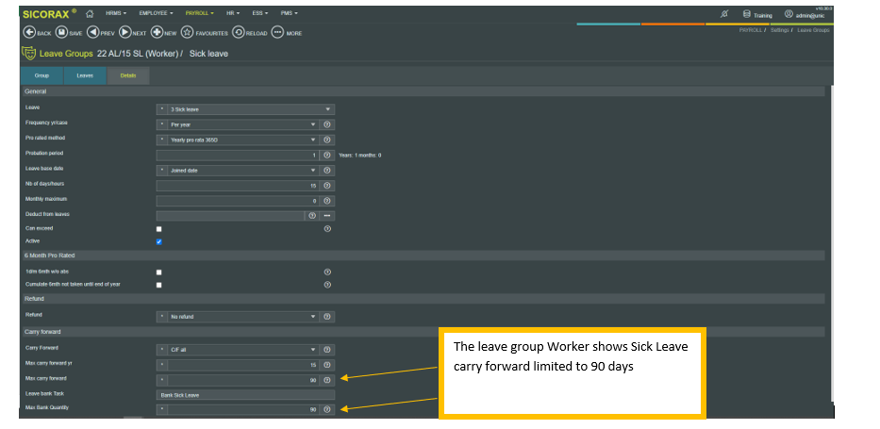Expand the Pro rated method dropdown
The image size is (880, 429).
coord(242,140)
